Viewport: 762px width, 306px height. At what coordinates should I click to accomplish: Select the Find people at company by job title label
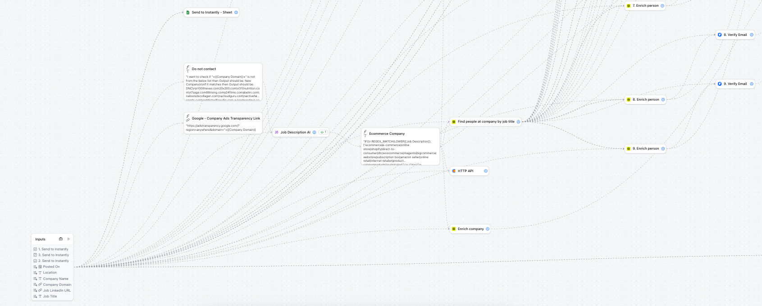486,122
